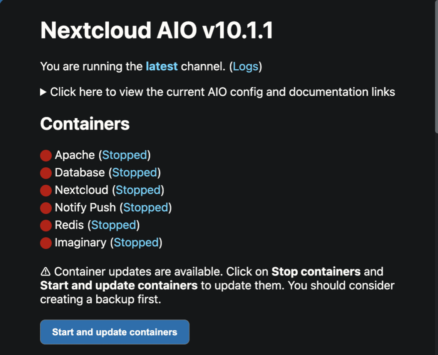The height and width of the screenshot is (355, 438).
Task: Open the Database container's Stopped link
Action: tap(134, 173)
